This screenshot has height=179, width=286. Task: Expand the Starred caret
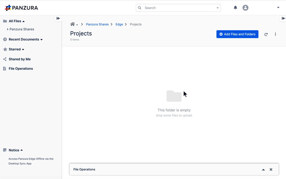[23, 49]
